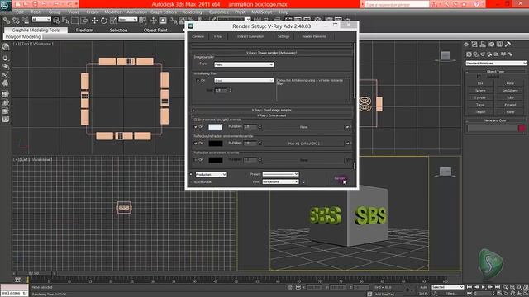Collapse the Object Type rollout
529x297 pixels.
click(x=495, y=72)
